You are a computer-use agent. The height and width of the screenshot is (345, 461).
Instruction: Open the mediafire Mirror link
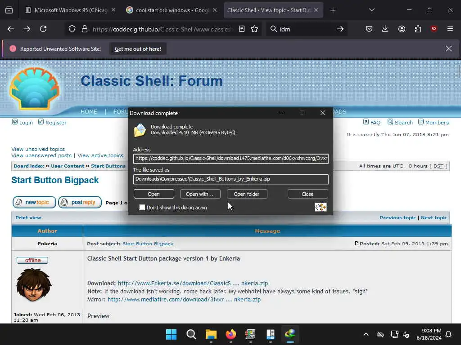[184, 300]
